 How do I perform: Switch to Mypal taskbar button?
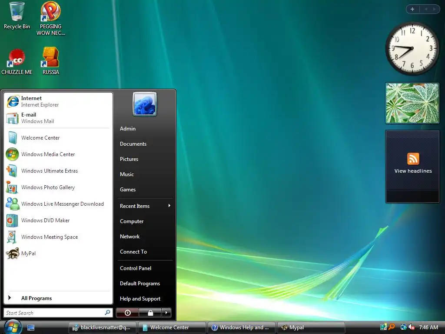click(x=311, y=327)
